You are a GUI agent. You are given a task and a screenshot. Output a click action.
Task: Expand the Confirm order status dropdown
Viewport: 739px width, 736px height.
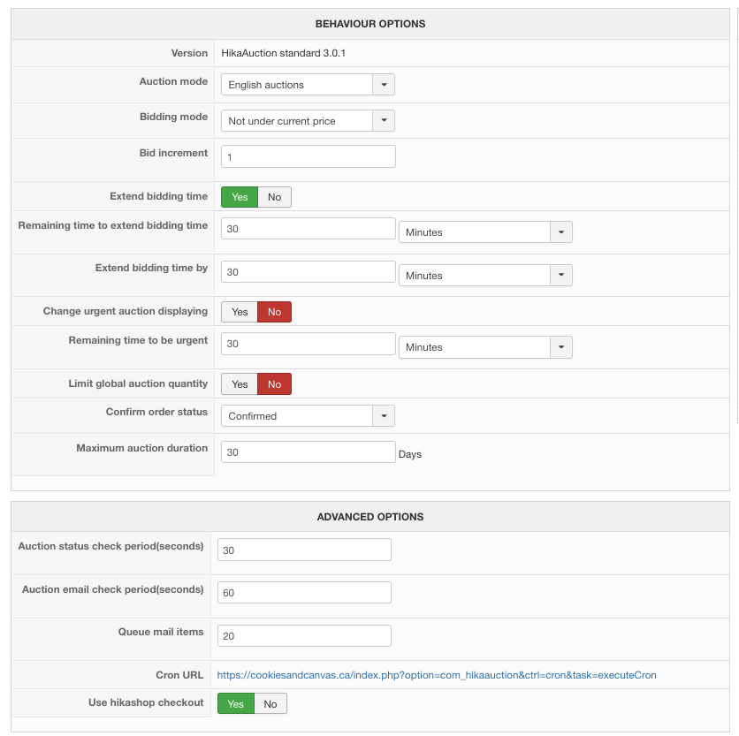click(x=307, y=416)
